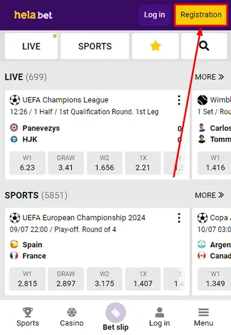The width and height of the screenshot is (231, 335).
Task: Click the helabet logo
Action: (x=33, y=15)
